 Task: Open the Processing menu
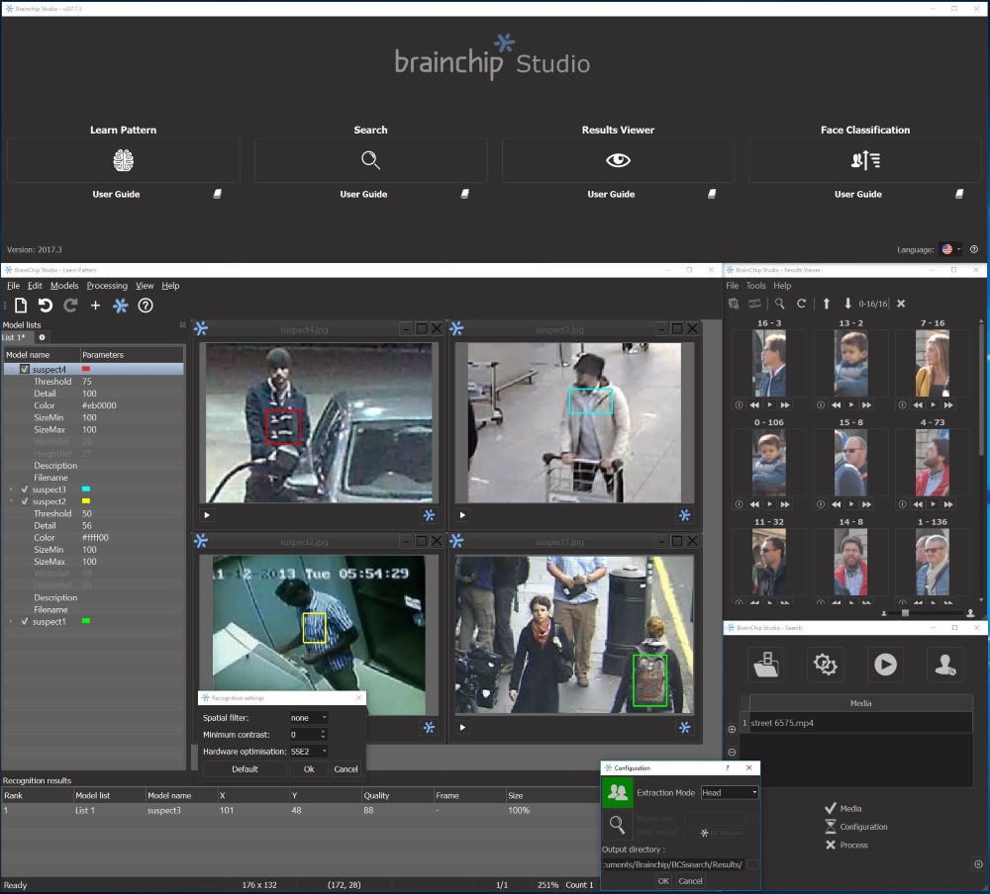click(107, 286)
